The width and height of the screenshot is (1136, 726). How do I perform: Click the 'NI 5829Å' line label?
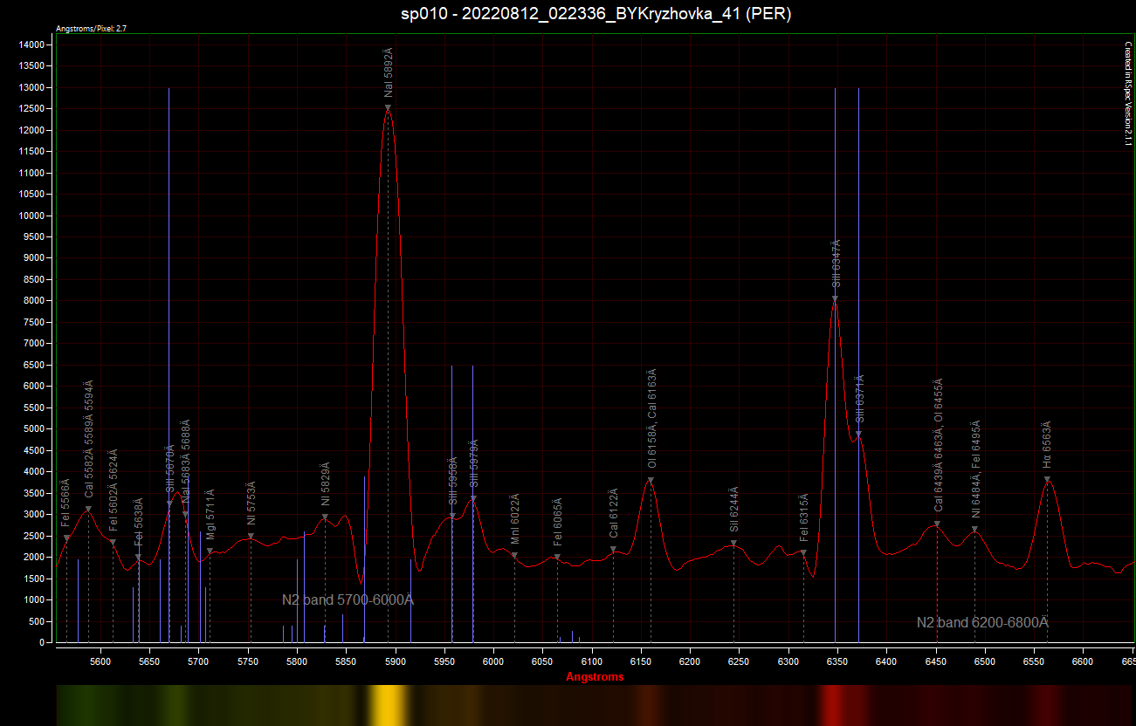(326, 484)
